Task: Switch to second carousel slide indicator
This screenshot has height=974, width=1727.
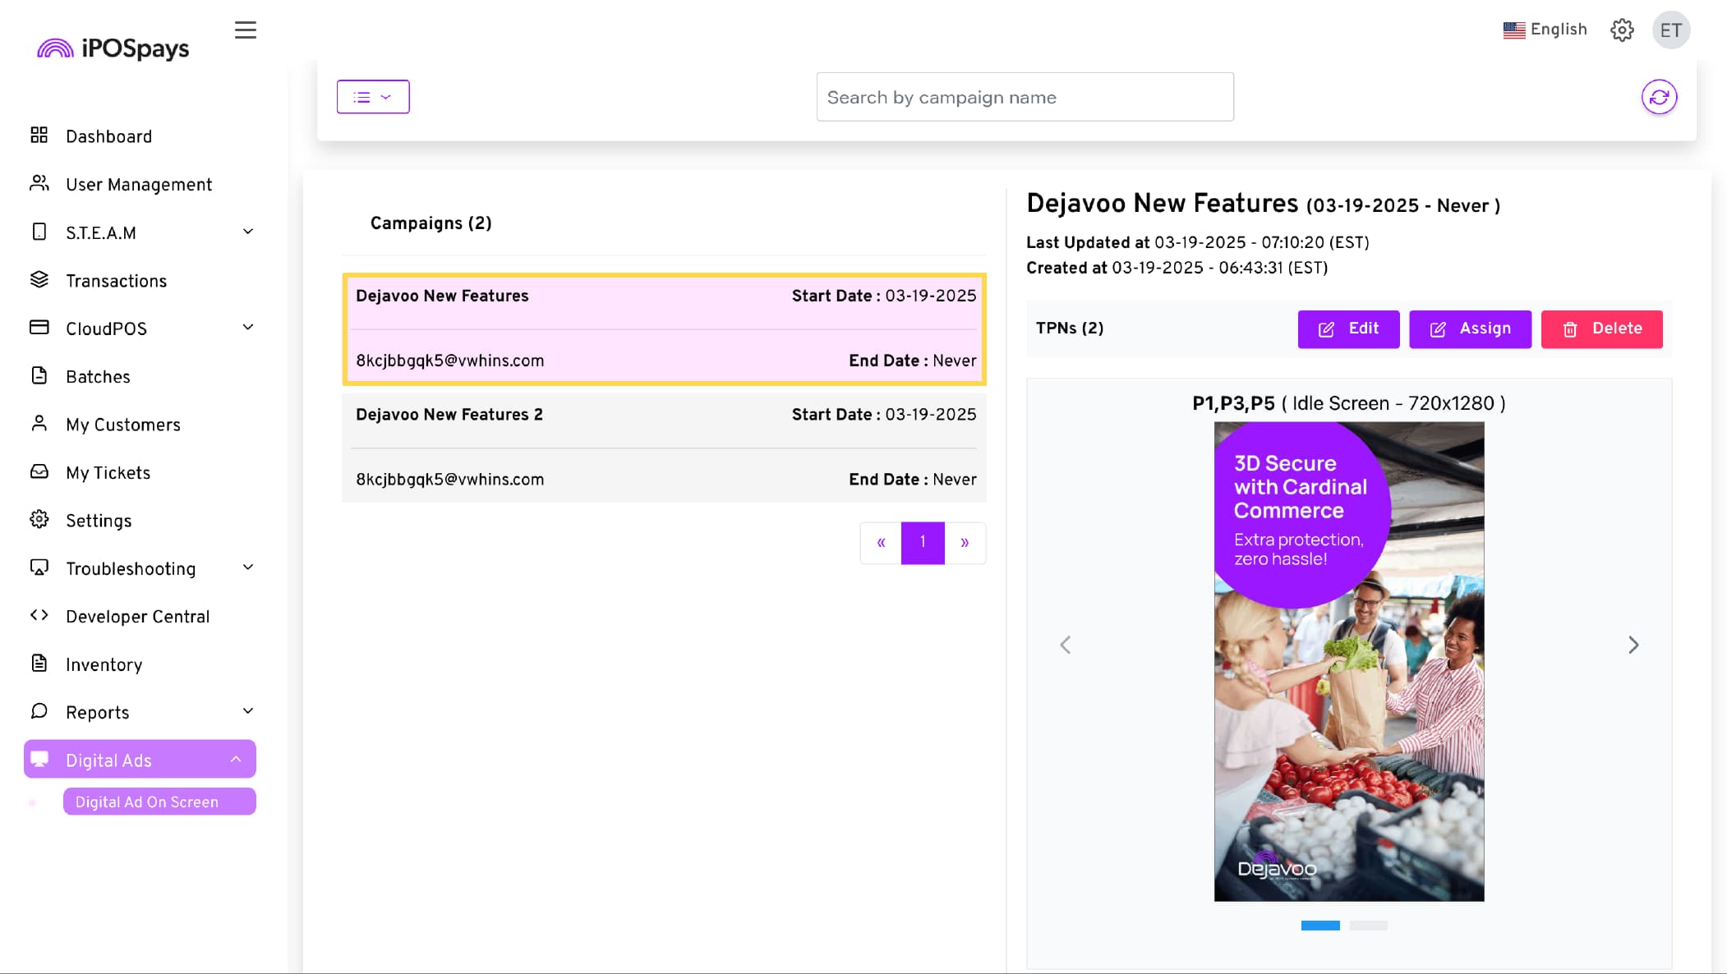Action: tap(1368, 926)
